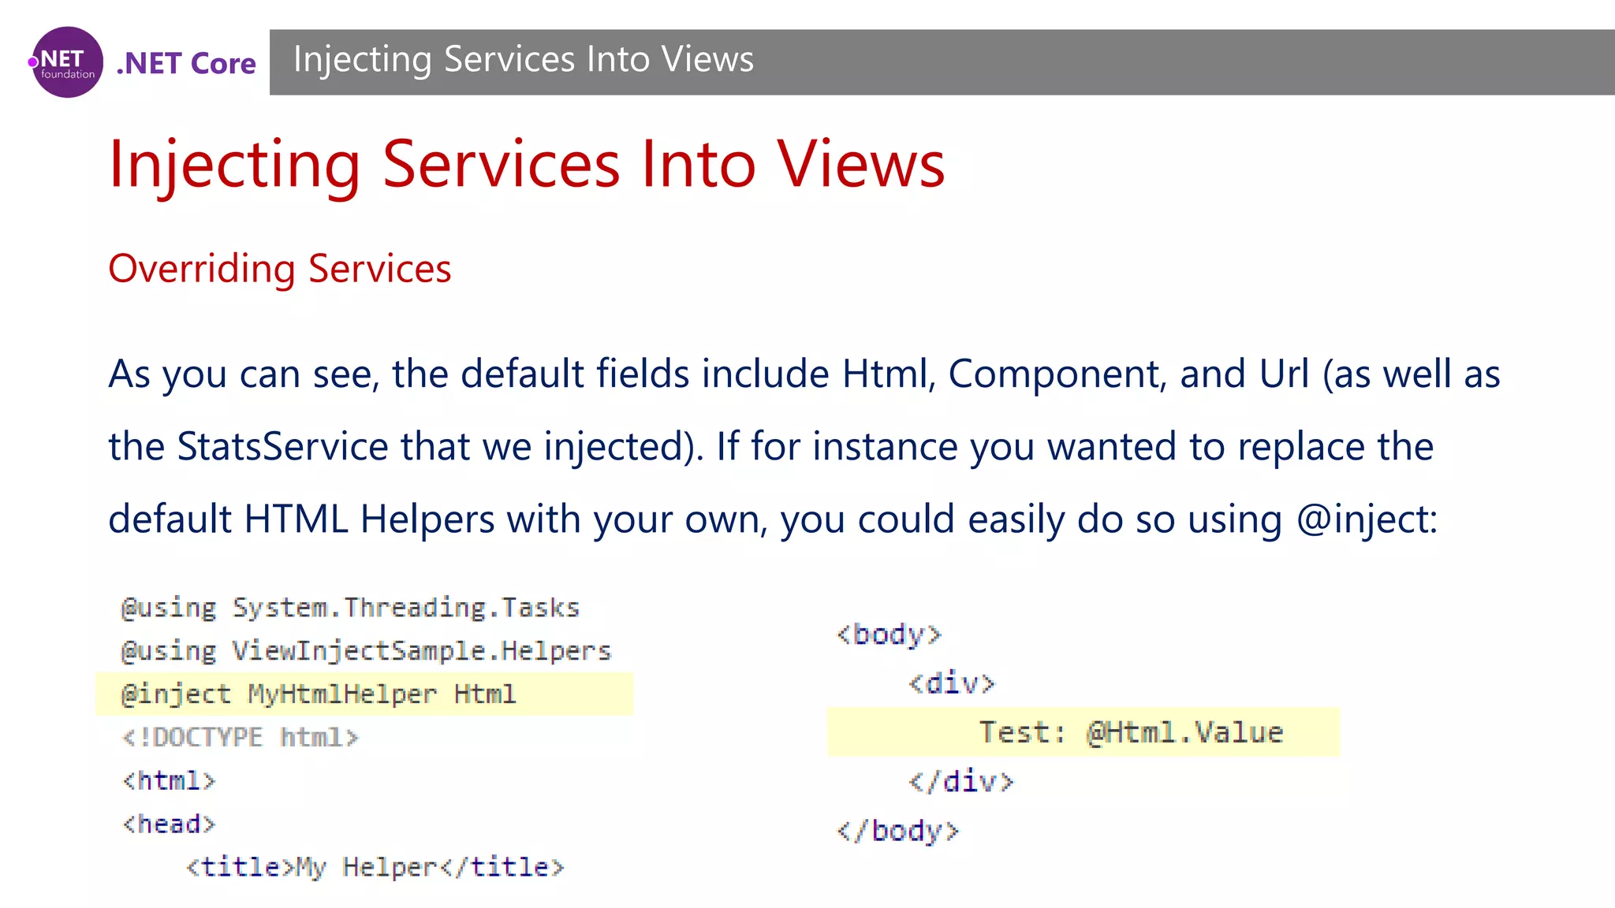The height and width of the screenshot is (908, 1615).
Task: Click the '<head>' tag line
Action: pyautogui.click(x=168, y=824)
